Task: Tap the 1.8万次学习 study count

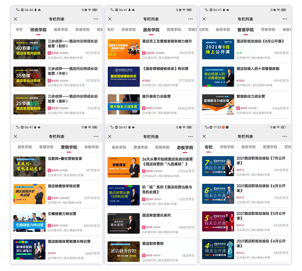Action: pyautogui.click(x=186, y=199)
